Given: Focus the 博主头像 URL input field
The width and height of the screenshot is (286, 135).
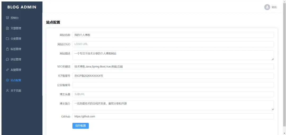Looking at the screenshot, I should pyautogui.click(x=173, y=94).
